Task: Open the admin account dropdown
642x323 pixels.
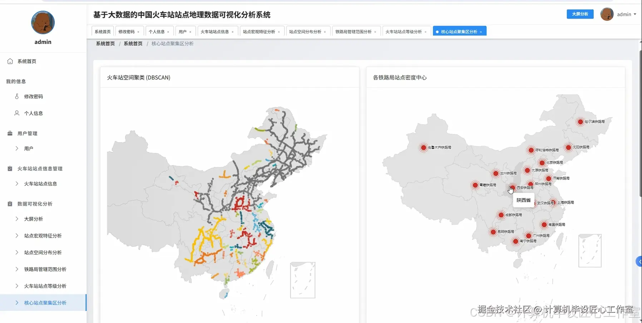Action: (626, 14)
